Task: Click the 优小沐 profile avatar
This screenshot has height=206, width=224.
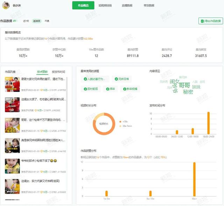Action: tap(6, 5)
